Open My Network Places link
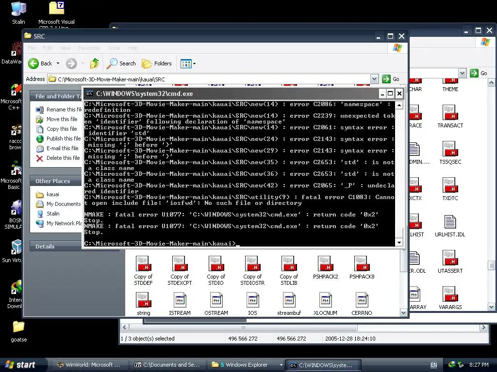Image resolution: width=497 pixels, height=372 pixels. [59, 223]
